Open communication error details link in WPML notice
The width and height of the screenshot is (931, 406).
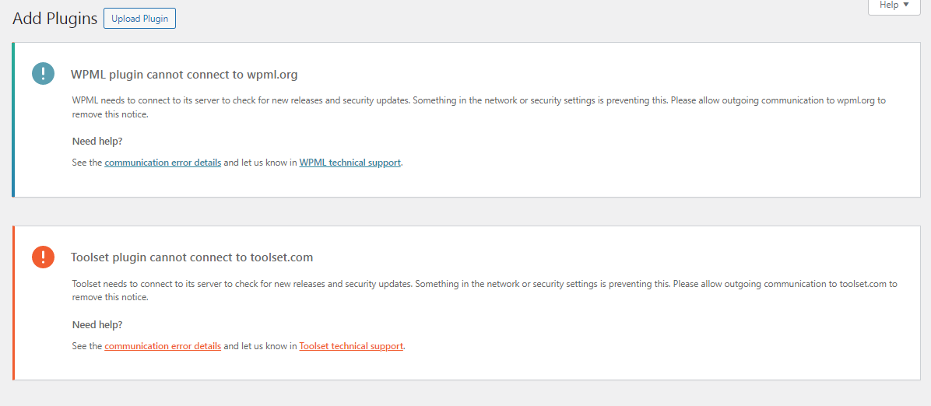pos(163,162)
